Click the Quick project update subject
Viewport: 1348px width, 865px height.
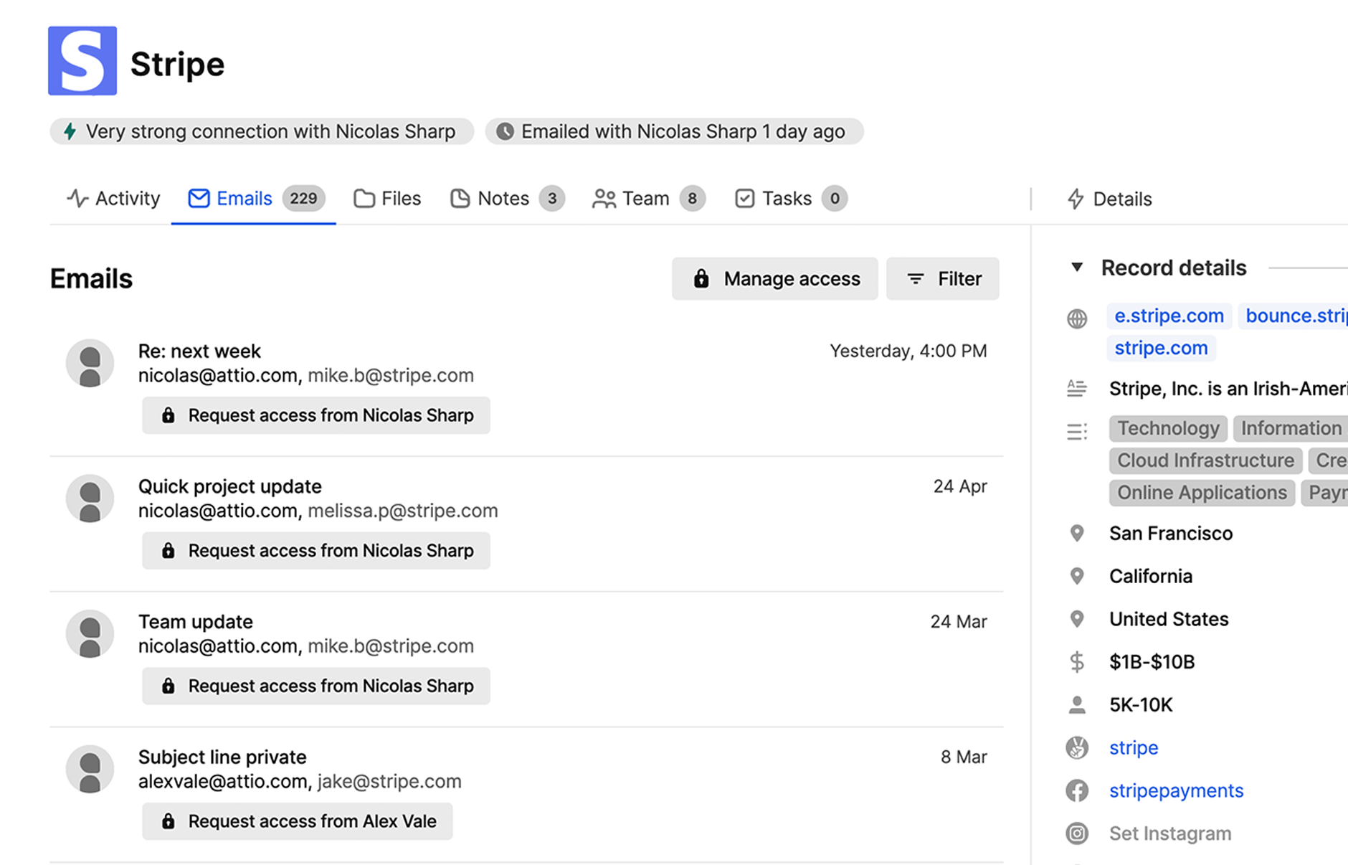229,486
